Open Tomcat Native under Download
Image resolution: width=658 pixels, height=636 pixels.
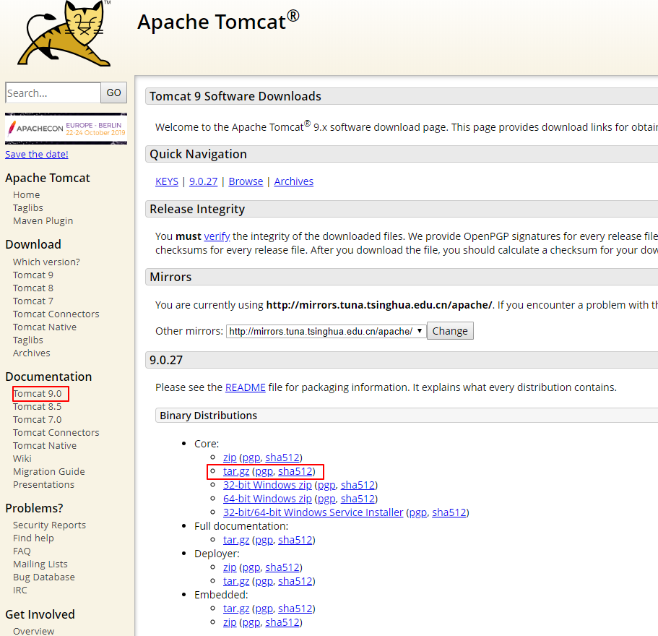click(x=45, y=327)
